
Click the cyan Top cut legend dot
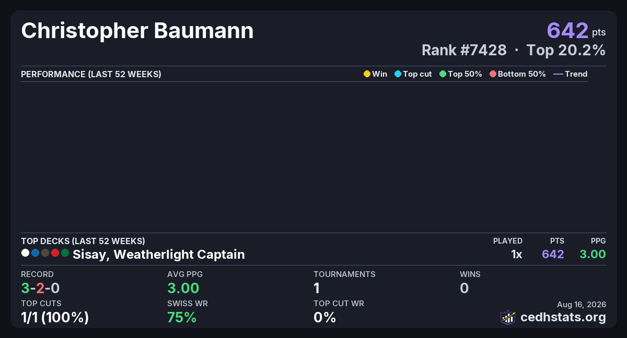[x=398, y=74]
